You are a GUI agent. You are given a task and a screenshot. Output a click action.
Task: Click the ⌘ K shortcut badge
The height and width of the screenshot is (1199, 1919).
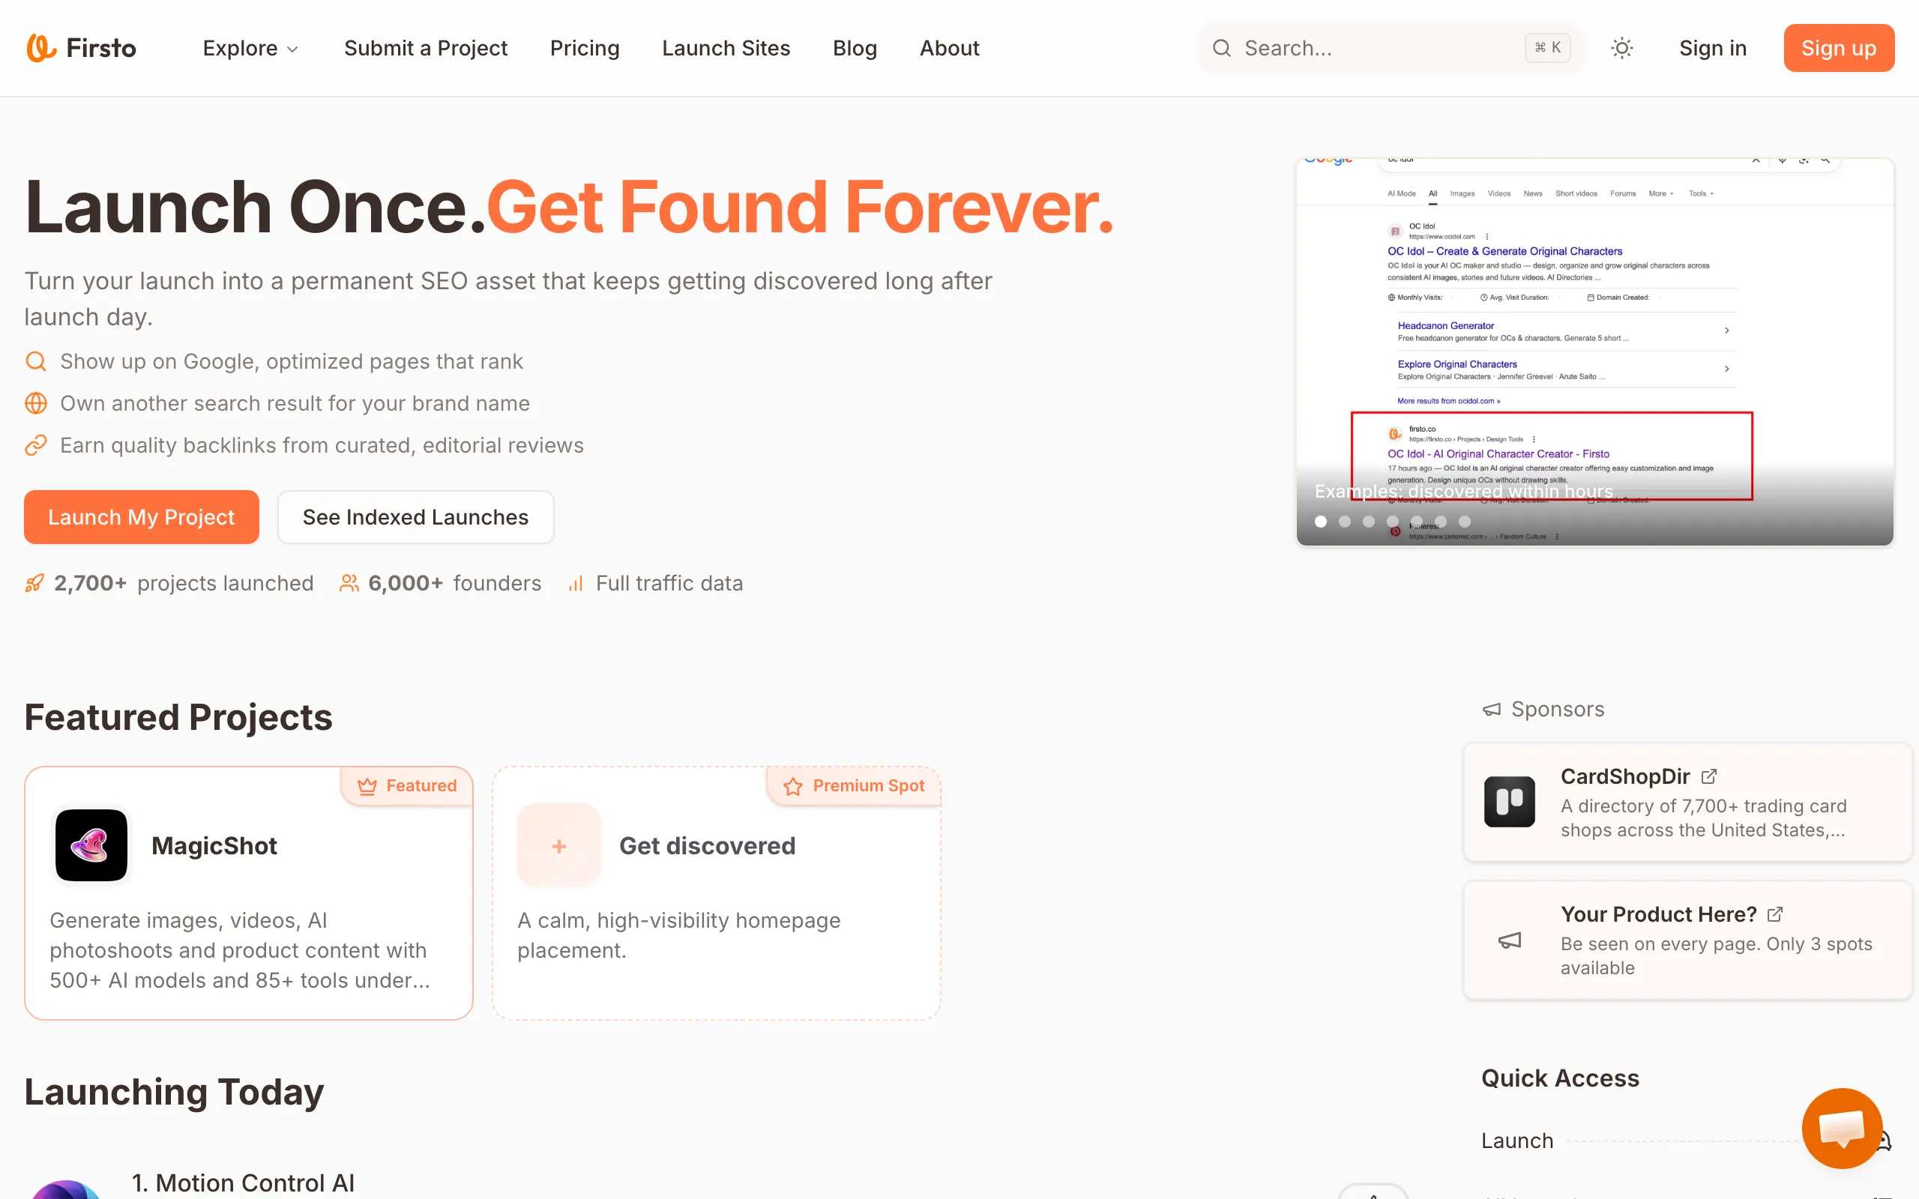click(1547, 49)
